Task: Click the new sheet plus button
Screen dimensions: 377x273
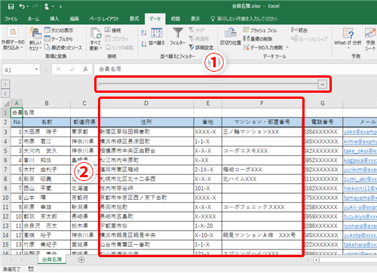Action: [81, 259]
